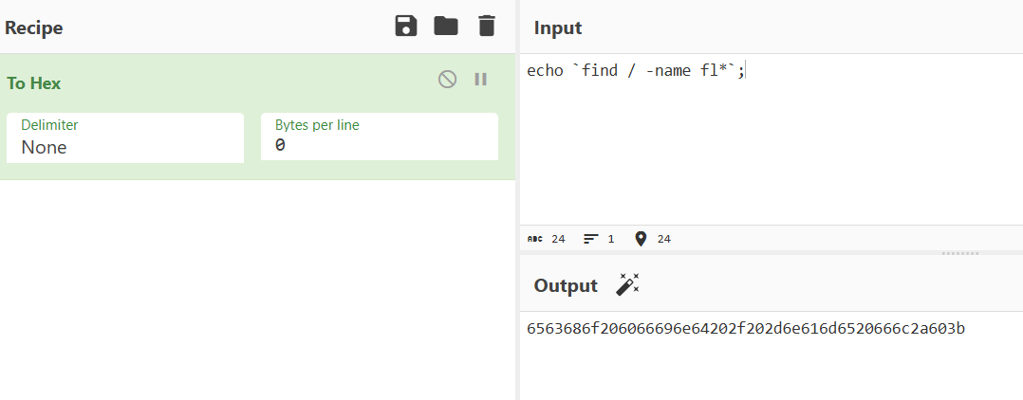The image size is (1023, 400).
Task: Disable the To Hex operation
Action: coord(447,80)
